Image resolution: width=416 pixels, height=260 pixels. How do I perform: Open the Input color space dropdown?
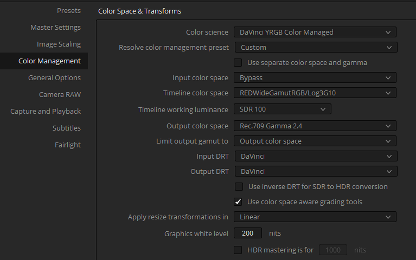click(315, 78)
